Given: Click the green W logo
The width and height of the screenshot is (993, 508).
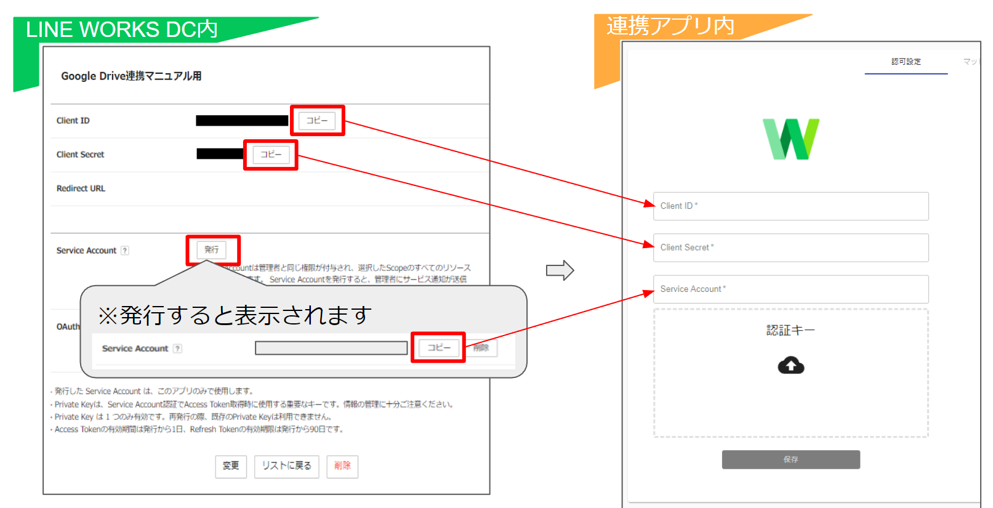Looking at the screenshot, I should [791, 139].
